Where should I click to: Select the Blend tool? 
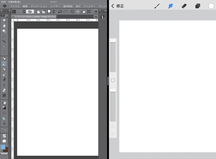coord(4,95)
